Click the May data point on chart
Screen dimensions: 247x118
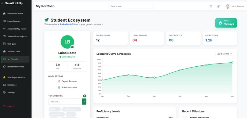[x=206, y=65]
